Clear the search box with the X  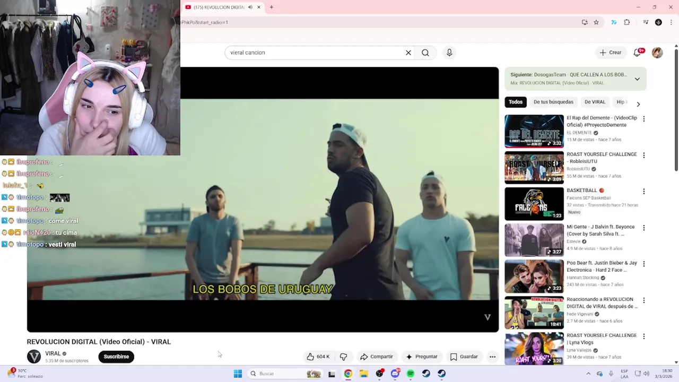(x=408, y=53)
